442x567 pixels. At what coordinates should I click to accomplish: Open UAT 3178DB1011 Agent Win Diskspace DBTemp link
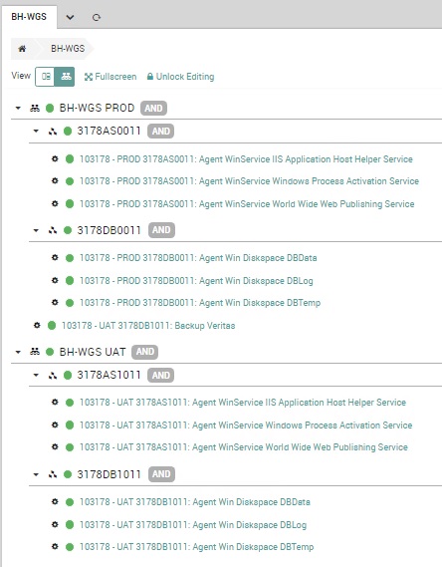(x=196, y=547)
